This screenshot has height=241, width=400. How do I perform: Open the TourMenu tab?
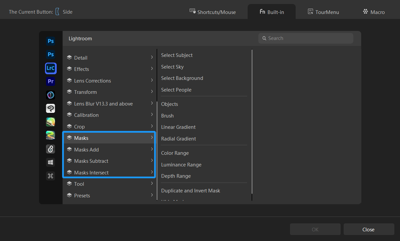pos(323,12)
